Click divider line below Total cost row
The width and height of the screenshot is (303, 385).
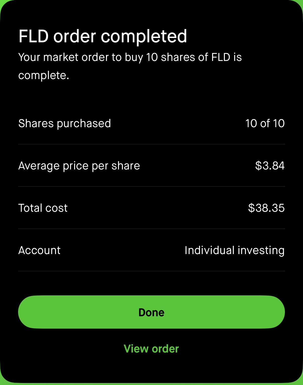[151, 229]
